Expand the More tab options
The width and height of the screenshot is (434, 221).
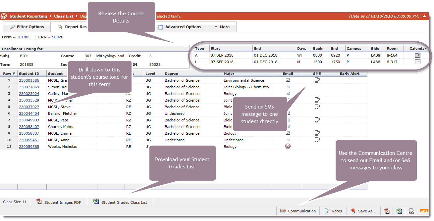[222, 27]
